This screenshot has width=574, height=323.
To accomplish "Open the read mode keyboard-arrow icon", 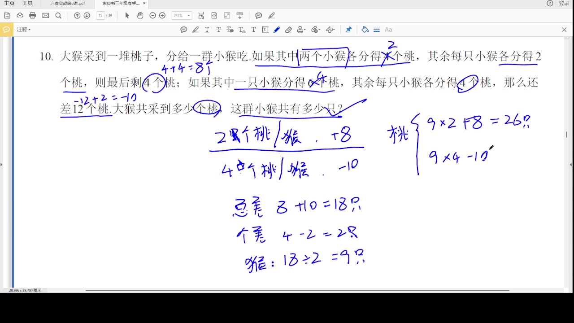I will (240, 16).
